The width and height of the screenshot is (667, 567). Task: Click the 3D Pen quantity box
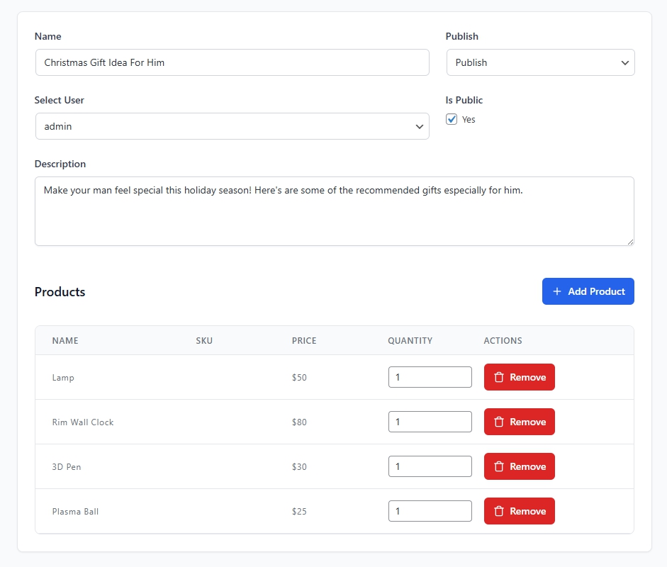(430, 467)
